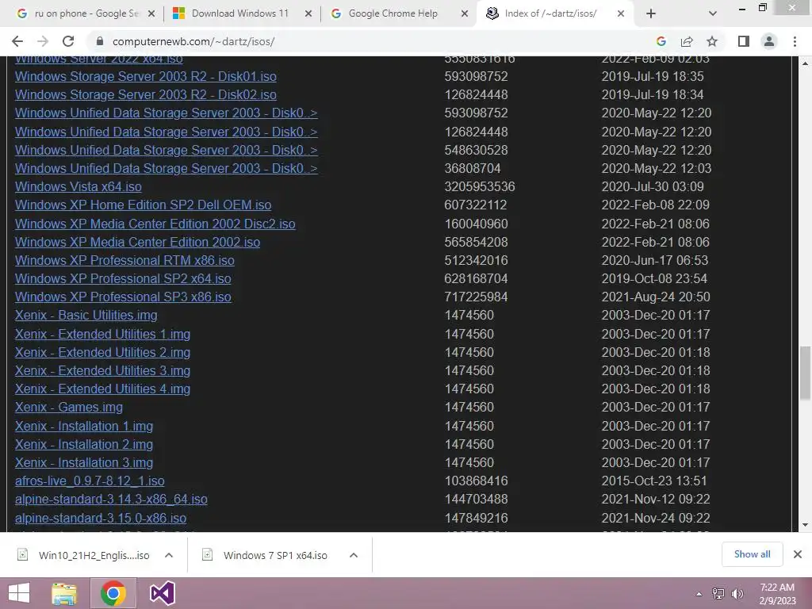812x609 pixels.
Task: Open Windows Storage Server 2003 R2 - Disk02.iso
Action: coord(146,95)
